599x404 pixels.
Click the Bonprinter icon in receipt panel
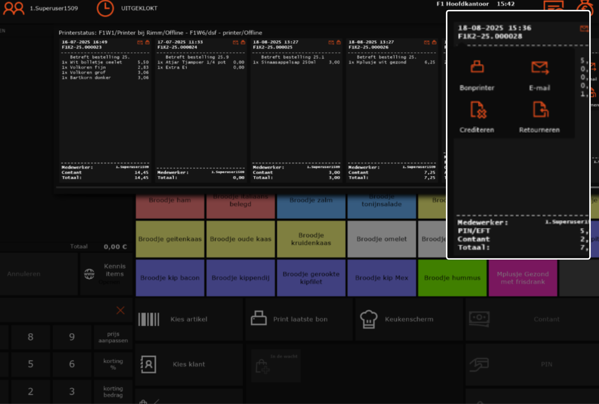[477, 67]
